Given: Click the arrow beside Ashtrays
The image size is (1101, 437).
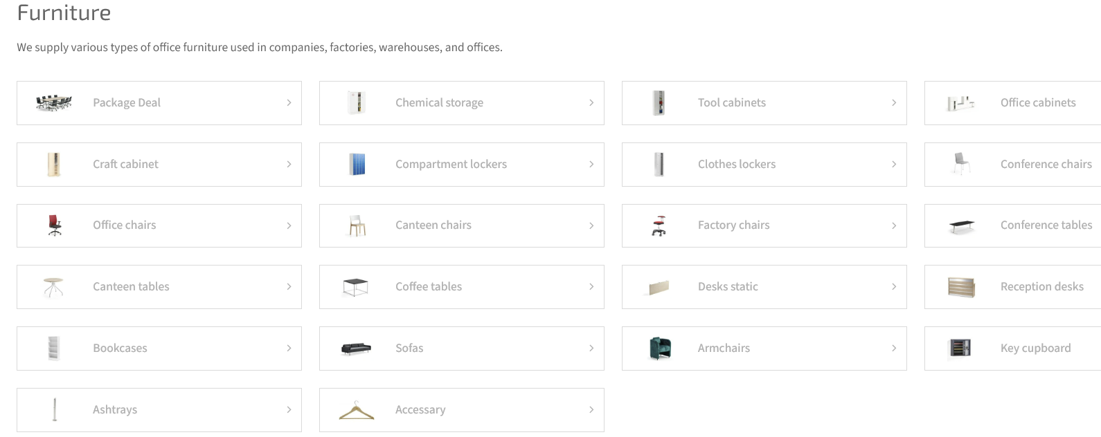Looking at the screenshot, I should click(x=289, y=410).
